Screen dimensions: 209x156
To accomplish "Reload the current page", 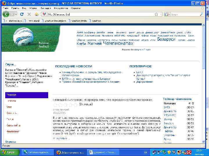I will 22,14.
